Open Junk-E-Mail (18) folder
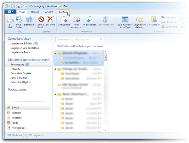The width and height of the screenshot is (189, 143). click(20, 78)
